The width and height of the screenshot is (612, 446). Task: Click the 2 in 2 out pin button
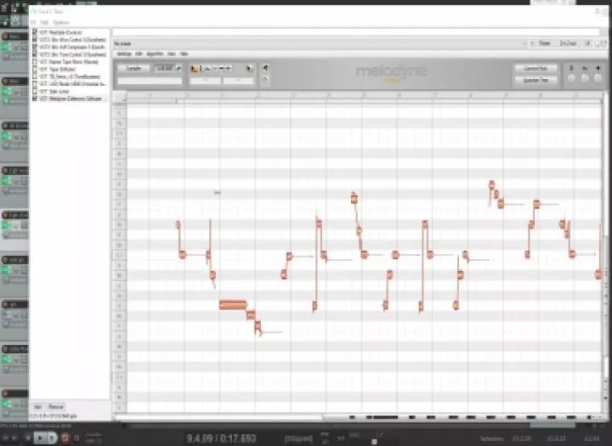click(x=568, y=43)
